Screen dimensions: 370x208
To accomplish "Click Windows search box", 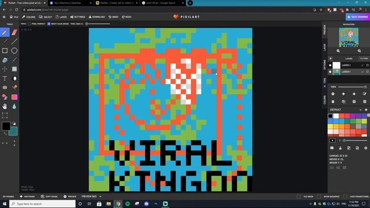I will [42, 204].
